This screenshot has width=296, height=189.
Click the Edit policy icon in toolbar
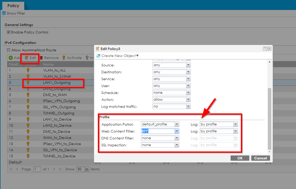click(x=27, y=58)
